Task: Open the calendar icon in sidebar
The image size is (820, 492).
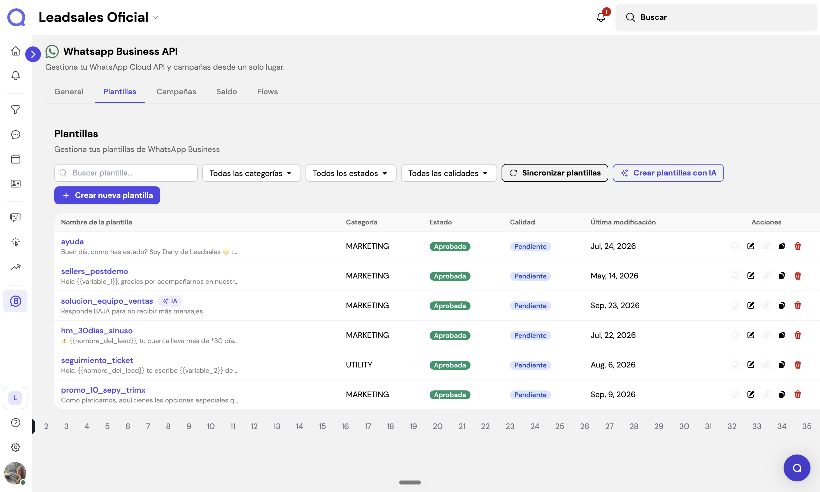Action: (x=16, y=159)
